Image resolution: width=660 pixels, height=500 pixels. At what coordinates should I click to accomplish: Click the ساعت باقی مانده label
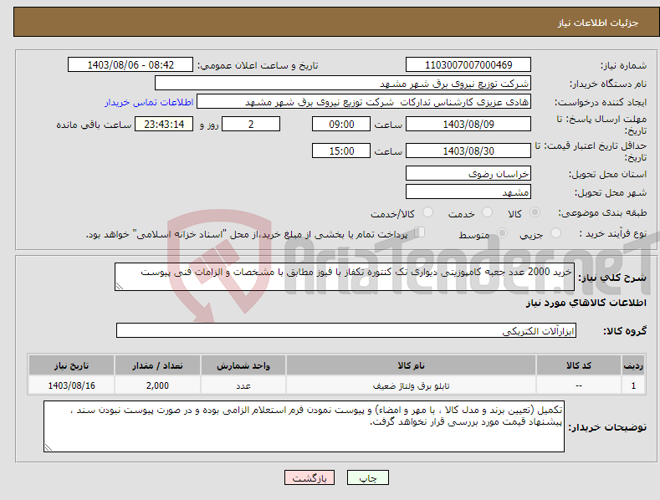coord(94,125)
